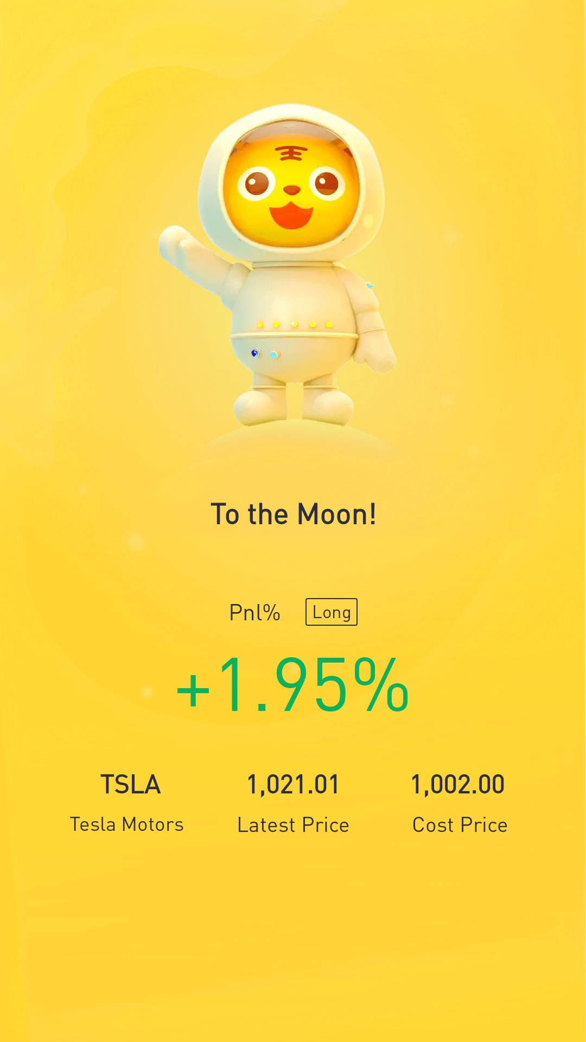Tap the 1,021.01 latest price value
Screen dimensions: 586x1042
[294, 785]
